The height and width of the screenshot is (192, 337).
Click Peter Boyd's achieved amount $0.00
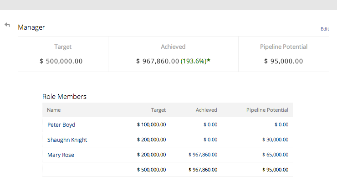[210, 125]
